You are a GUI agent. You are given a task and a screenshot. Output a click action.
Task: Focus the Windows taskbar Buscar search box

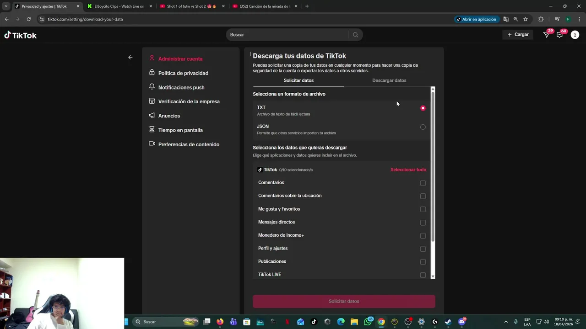[167, 322]
